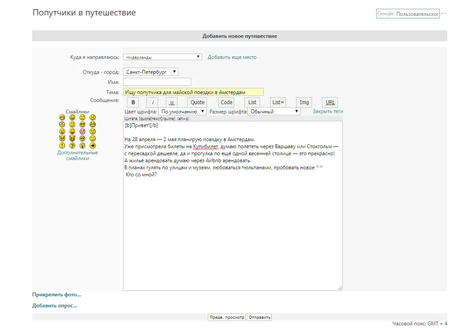The image size is (464, 328).
Task: Focus the Тема subject field
Action: point(193,92)
